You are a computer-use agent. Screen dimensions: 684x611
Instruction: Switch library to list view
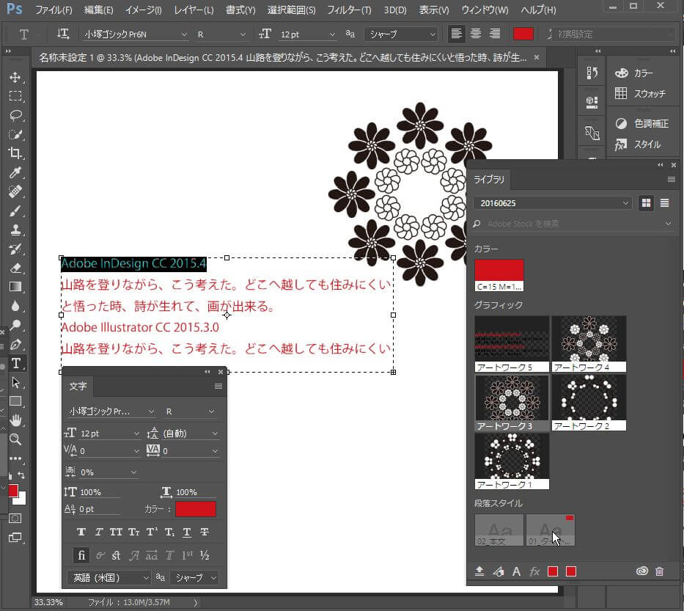pos(664,203)
